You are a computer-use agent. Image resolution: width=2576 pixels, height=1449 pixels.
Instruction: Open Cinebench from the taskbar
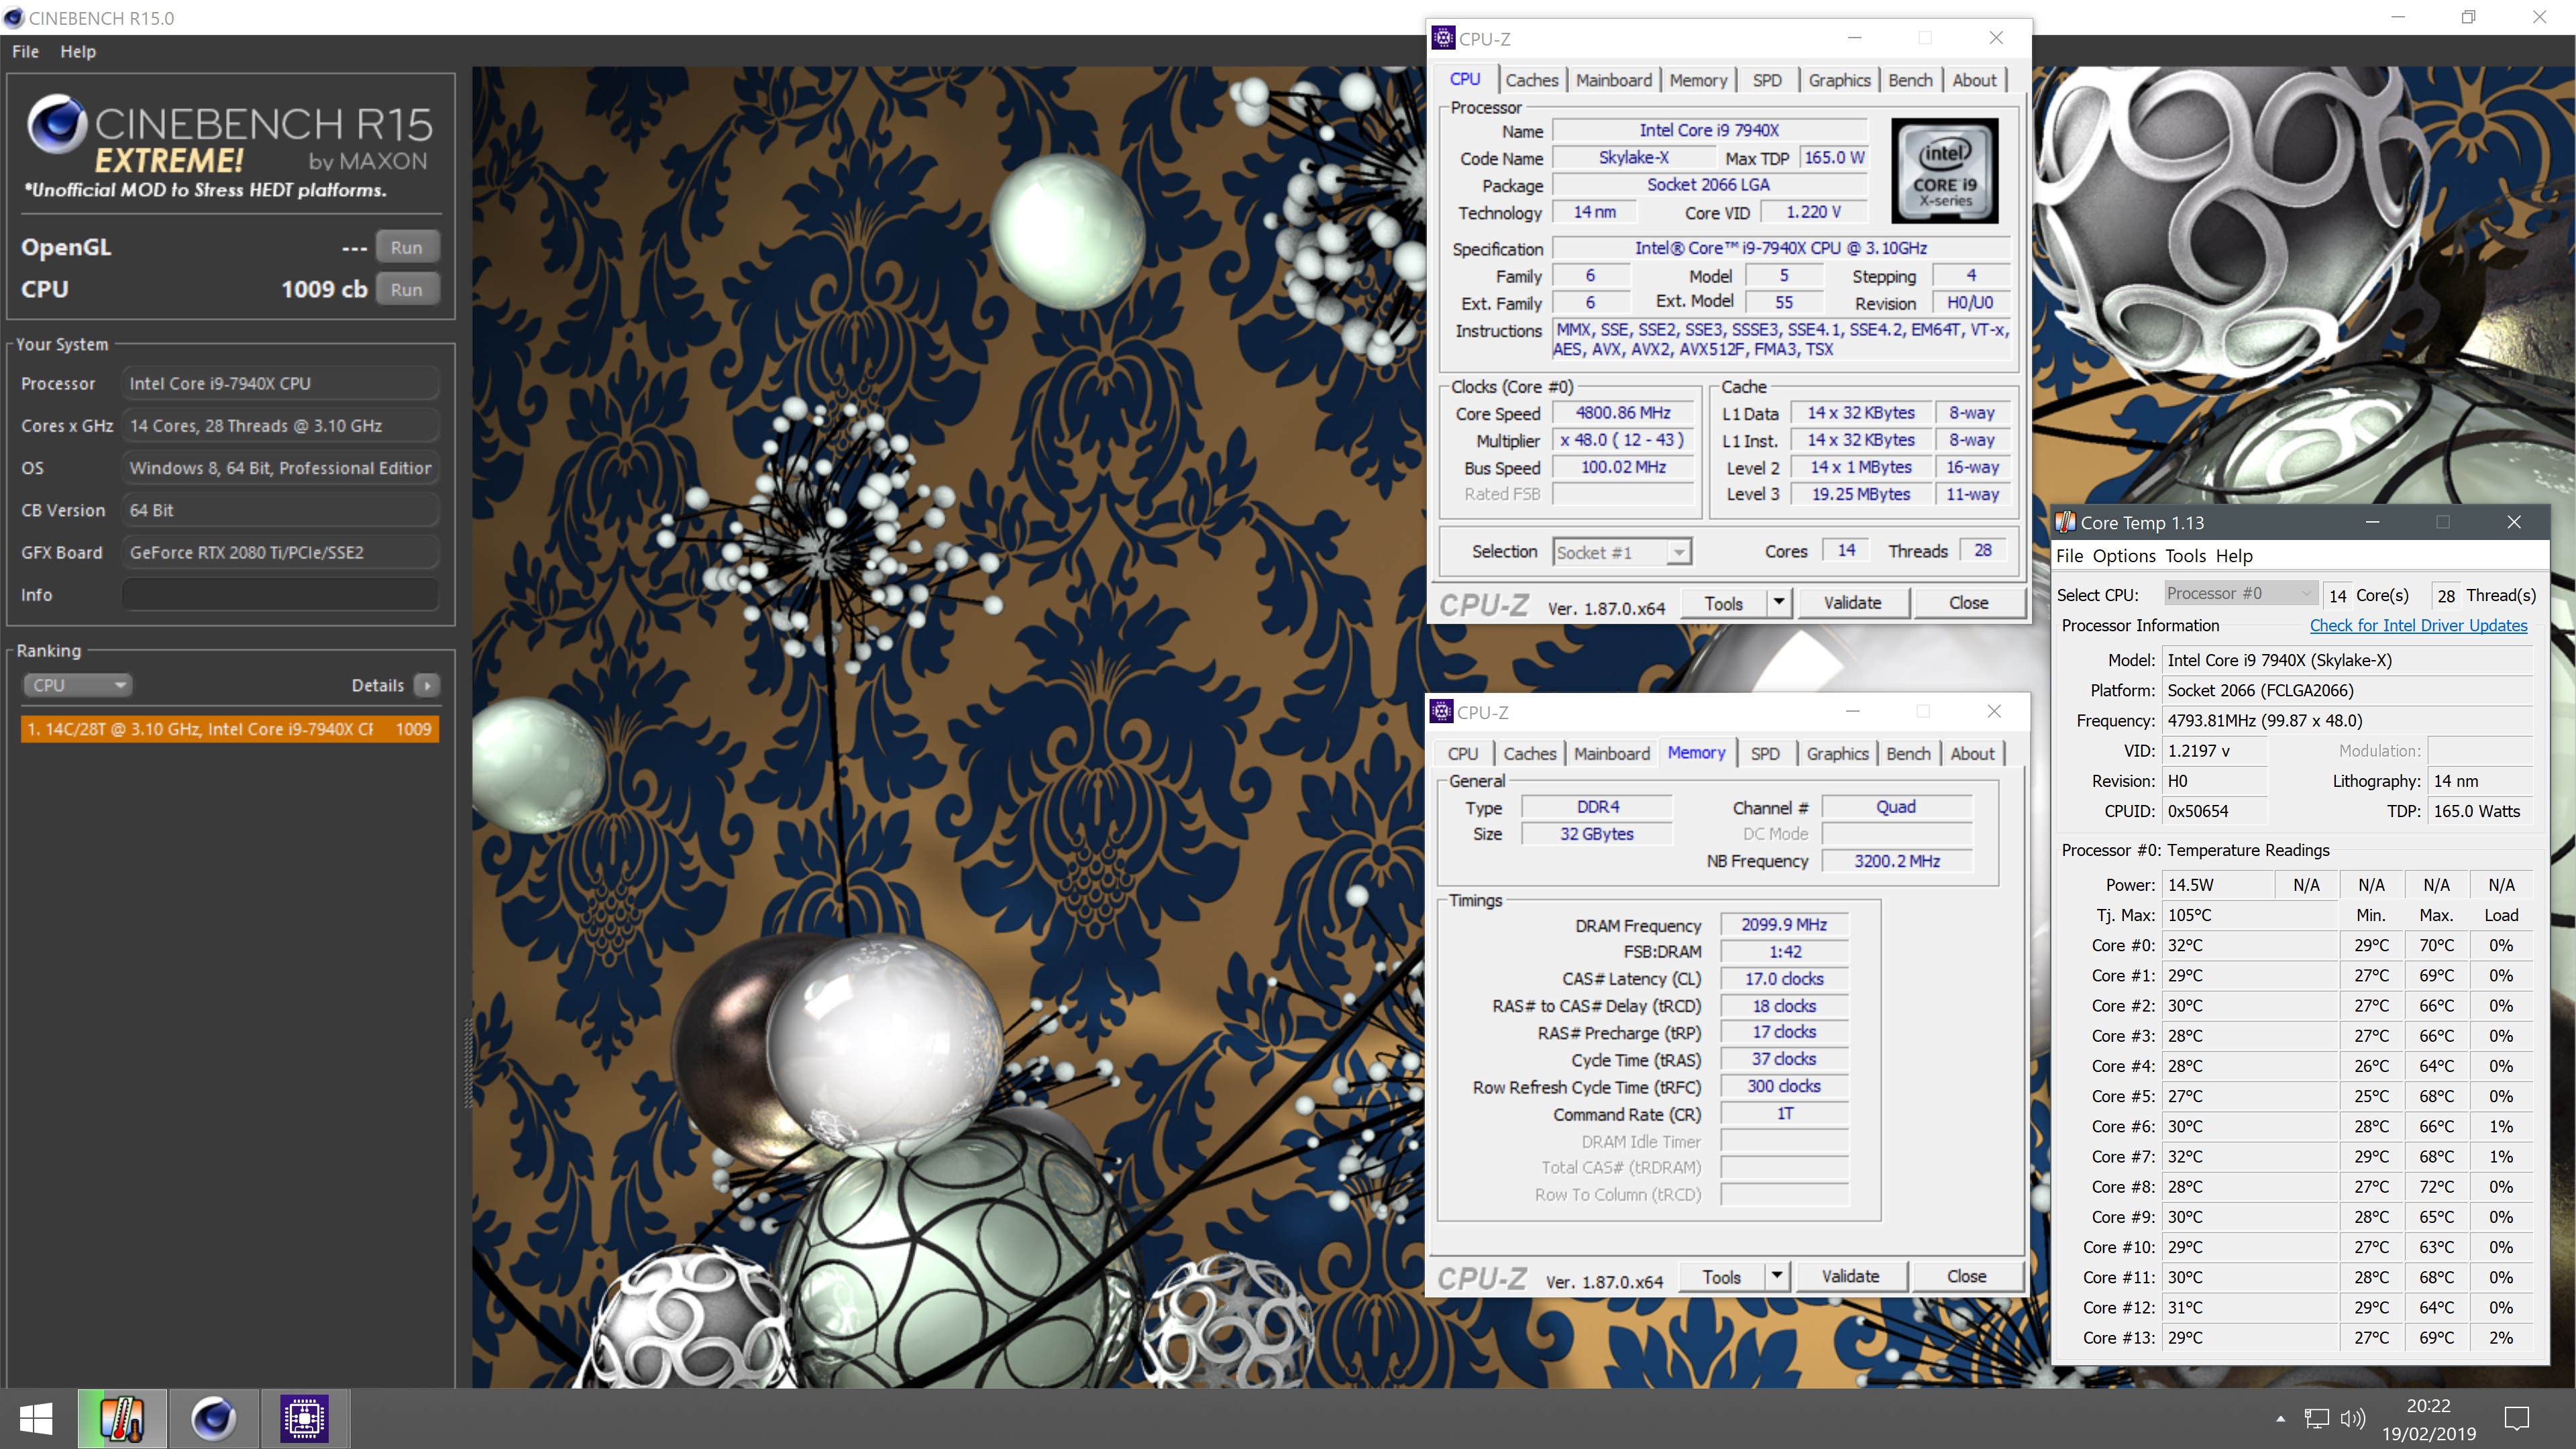[x=213, y=1418]
